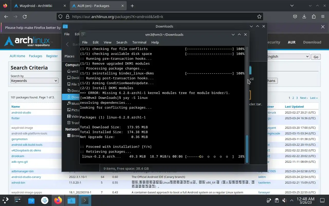Click the Firefox View icon at tab bar start
This screenshot has height=206, width=329.
[x=5, y=6]
